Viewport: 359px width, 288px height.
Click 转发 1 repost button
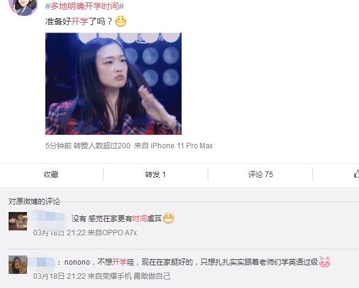155,175
